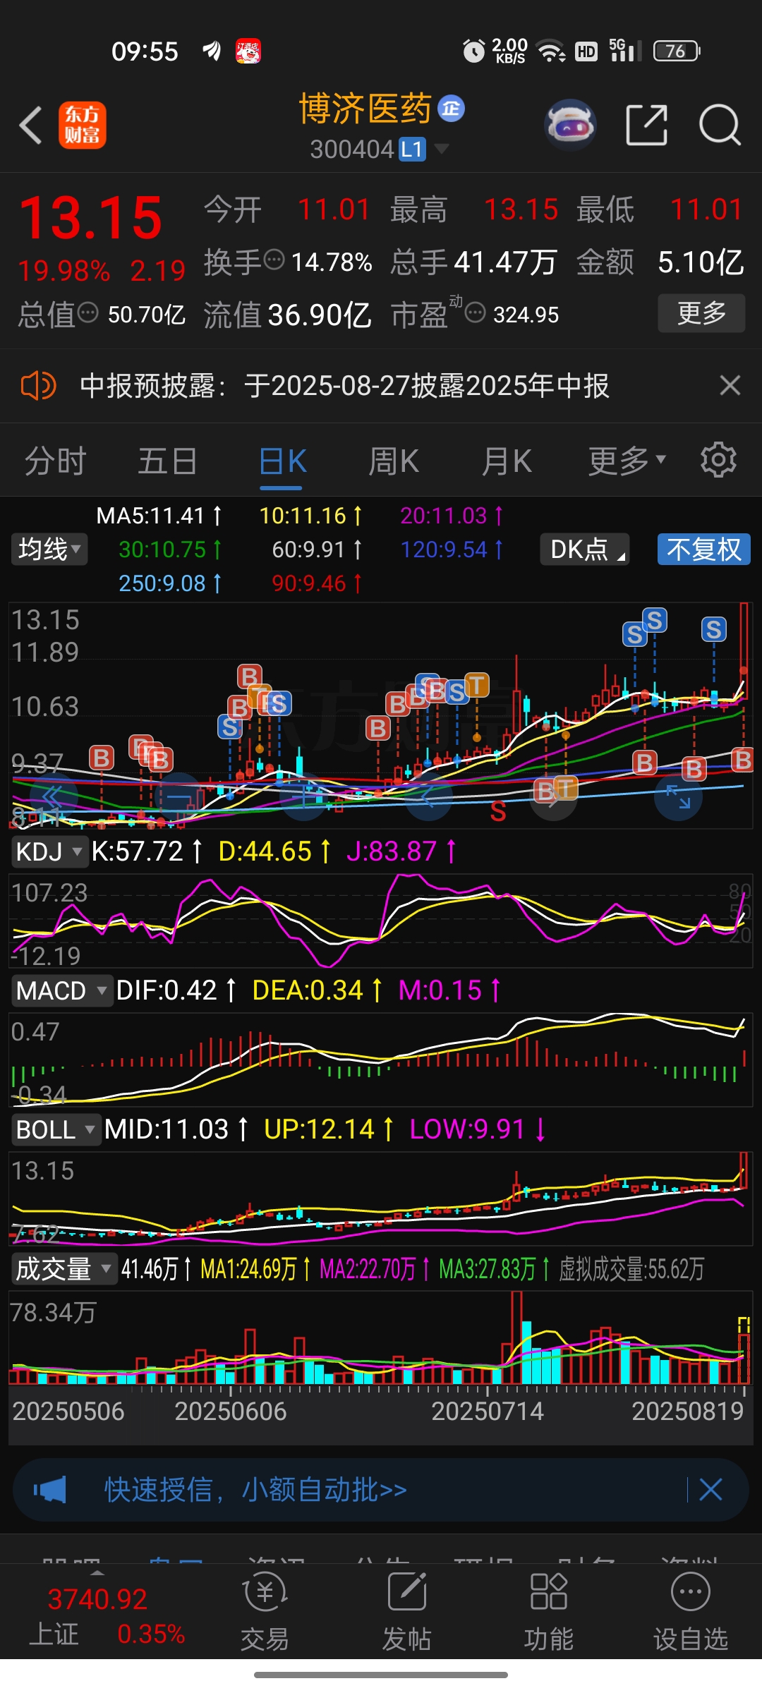Tap the UP:12.14 BOLL value
Viewport: 762px width, 1693px height.
tap(328, 1129)
